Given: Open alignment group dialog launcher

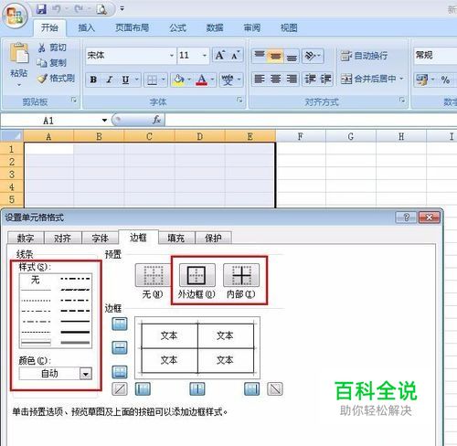Looking at the screenshot, I should 402,100.
